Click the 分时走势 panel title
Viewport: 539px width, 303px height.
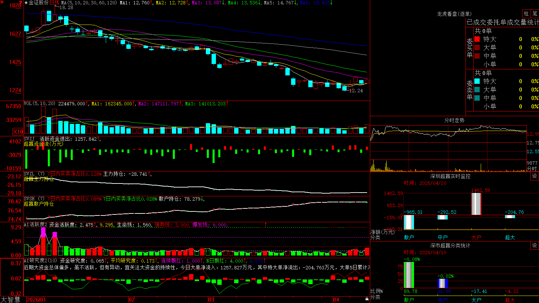click(454, 120)
